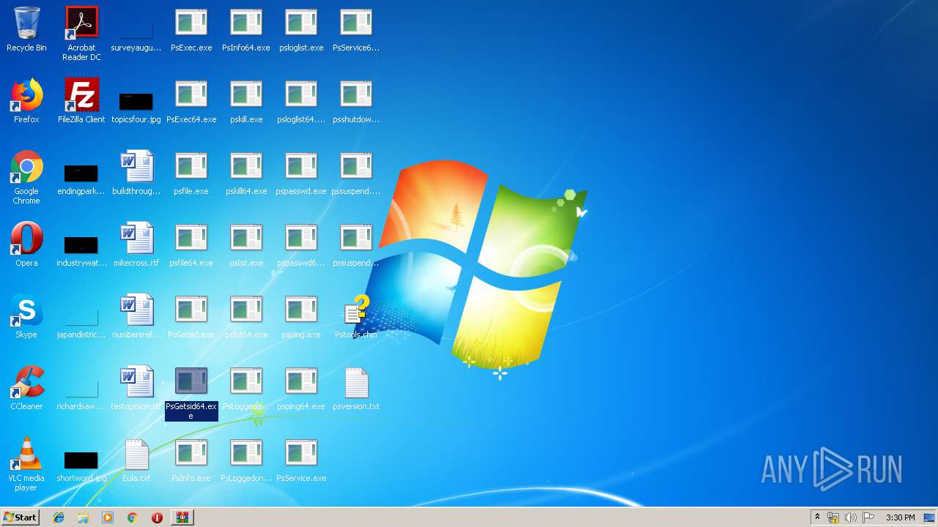Open endingpark... image file
This screenshot has height=527, width=938.
point(81,173)
